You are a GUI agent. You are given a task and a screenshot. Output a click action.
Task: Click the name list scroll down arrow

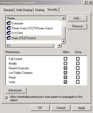pos(64,41)
